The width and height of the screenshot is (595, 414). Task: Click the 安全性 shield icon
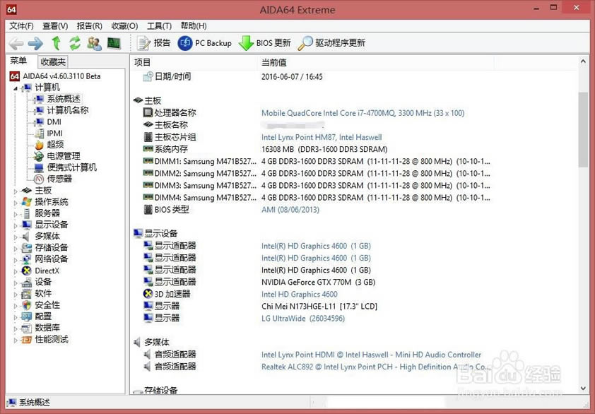click(27, 305)
